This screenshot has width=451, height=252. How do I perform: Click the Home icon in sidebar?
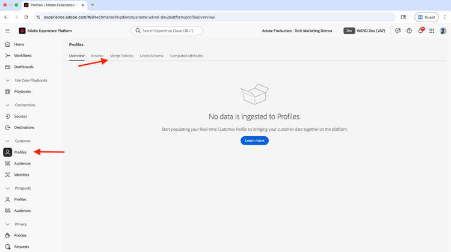[x=8, y=44]
